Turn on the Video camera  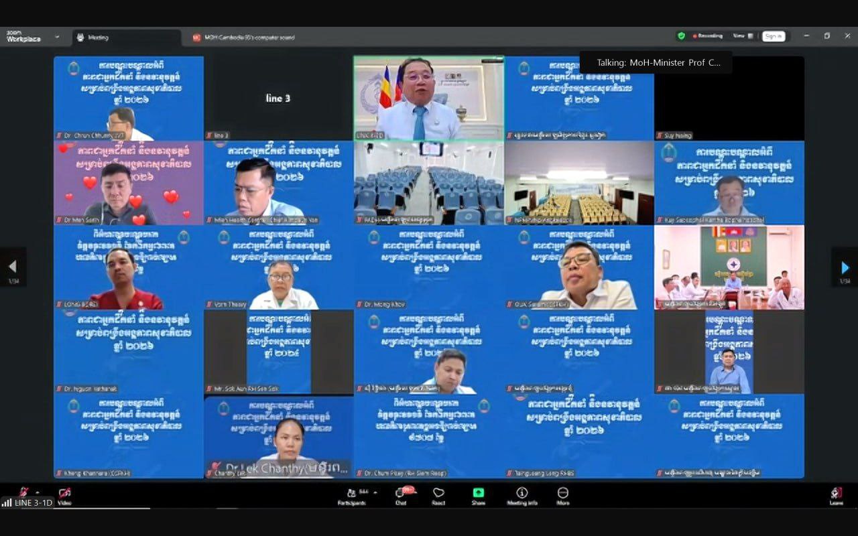[x=64, y=494]
